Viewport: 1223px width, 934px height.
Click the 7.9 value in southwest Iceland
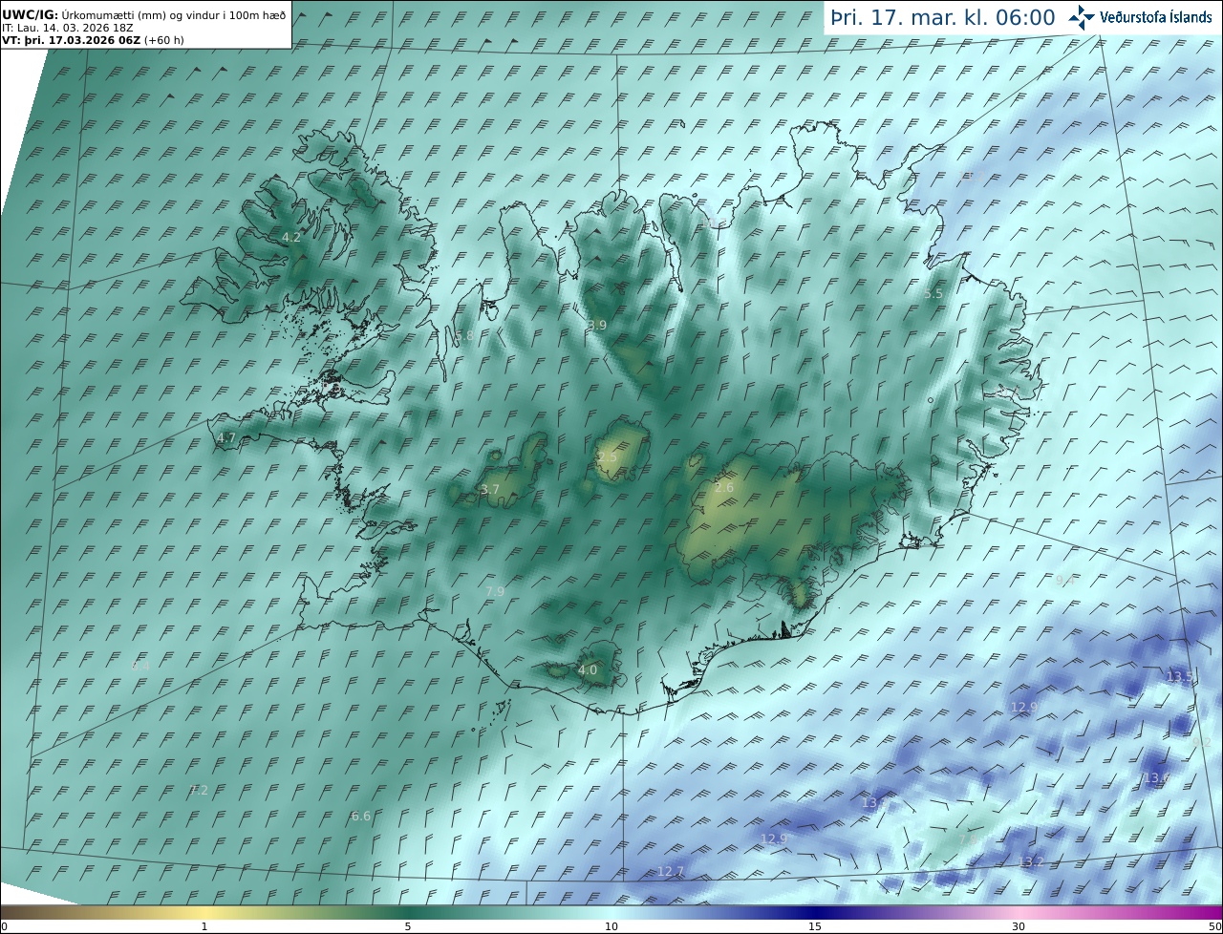(495, 592)
